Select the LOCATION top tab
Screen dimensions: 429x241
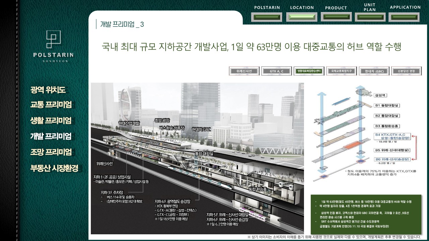tap(302, 17)
